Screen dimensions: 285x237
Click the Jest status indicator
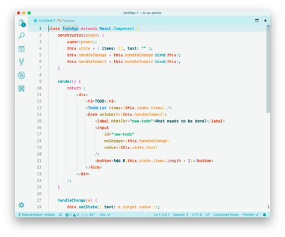point(105,215)
